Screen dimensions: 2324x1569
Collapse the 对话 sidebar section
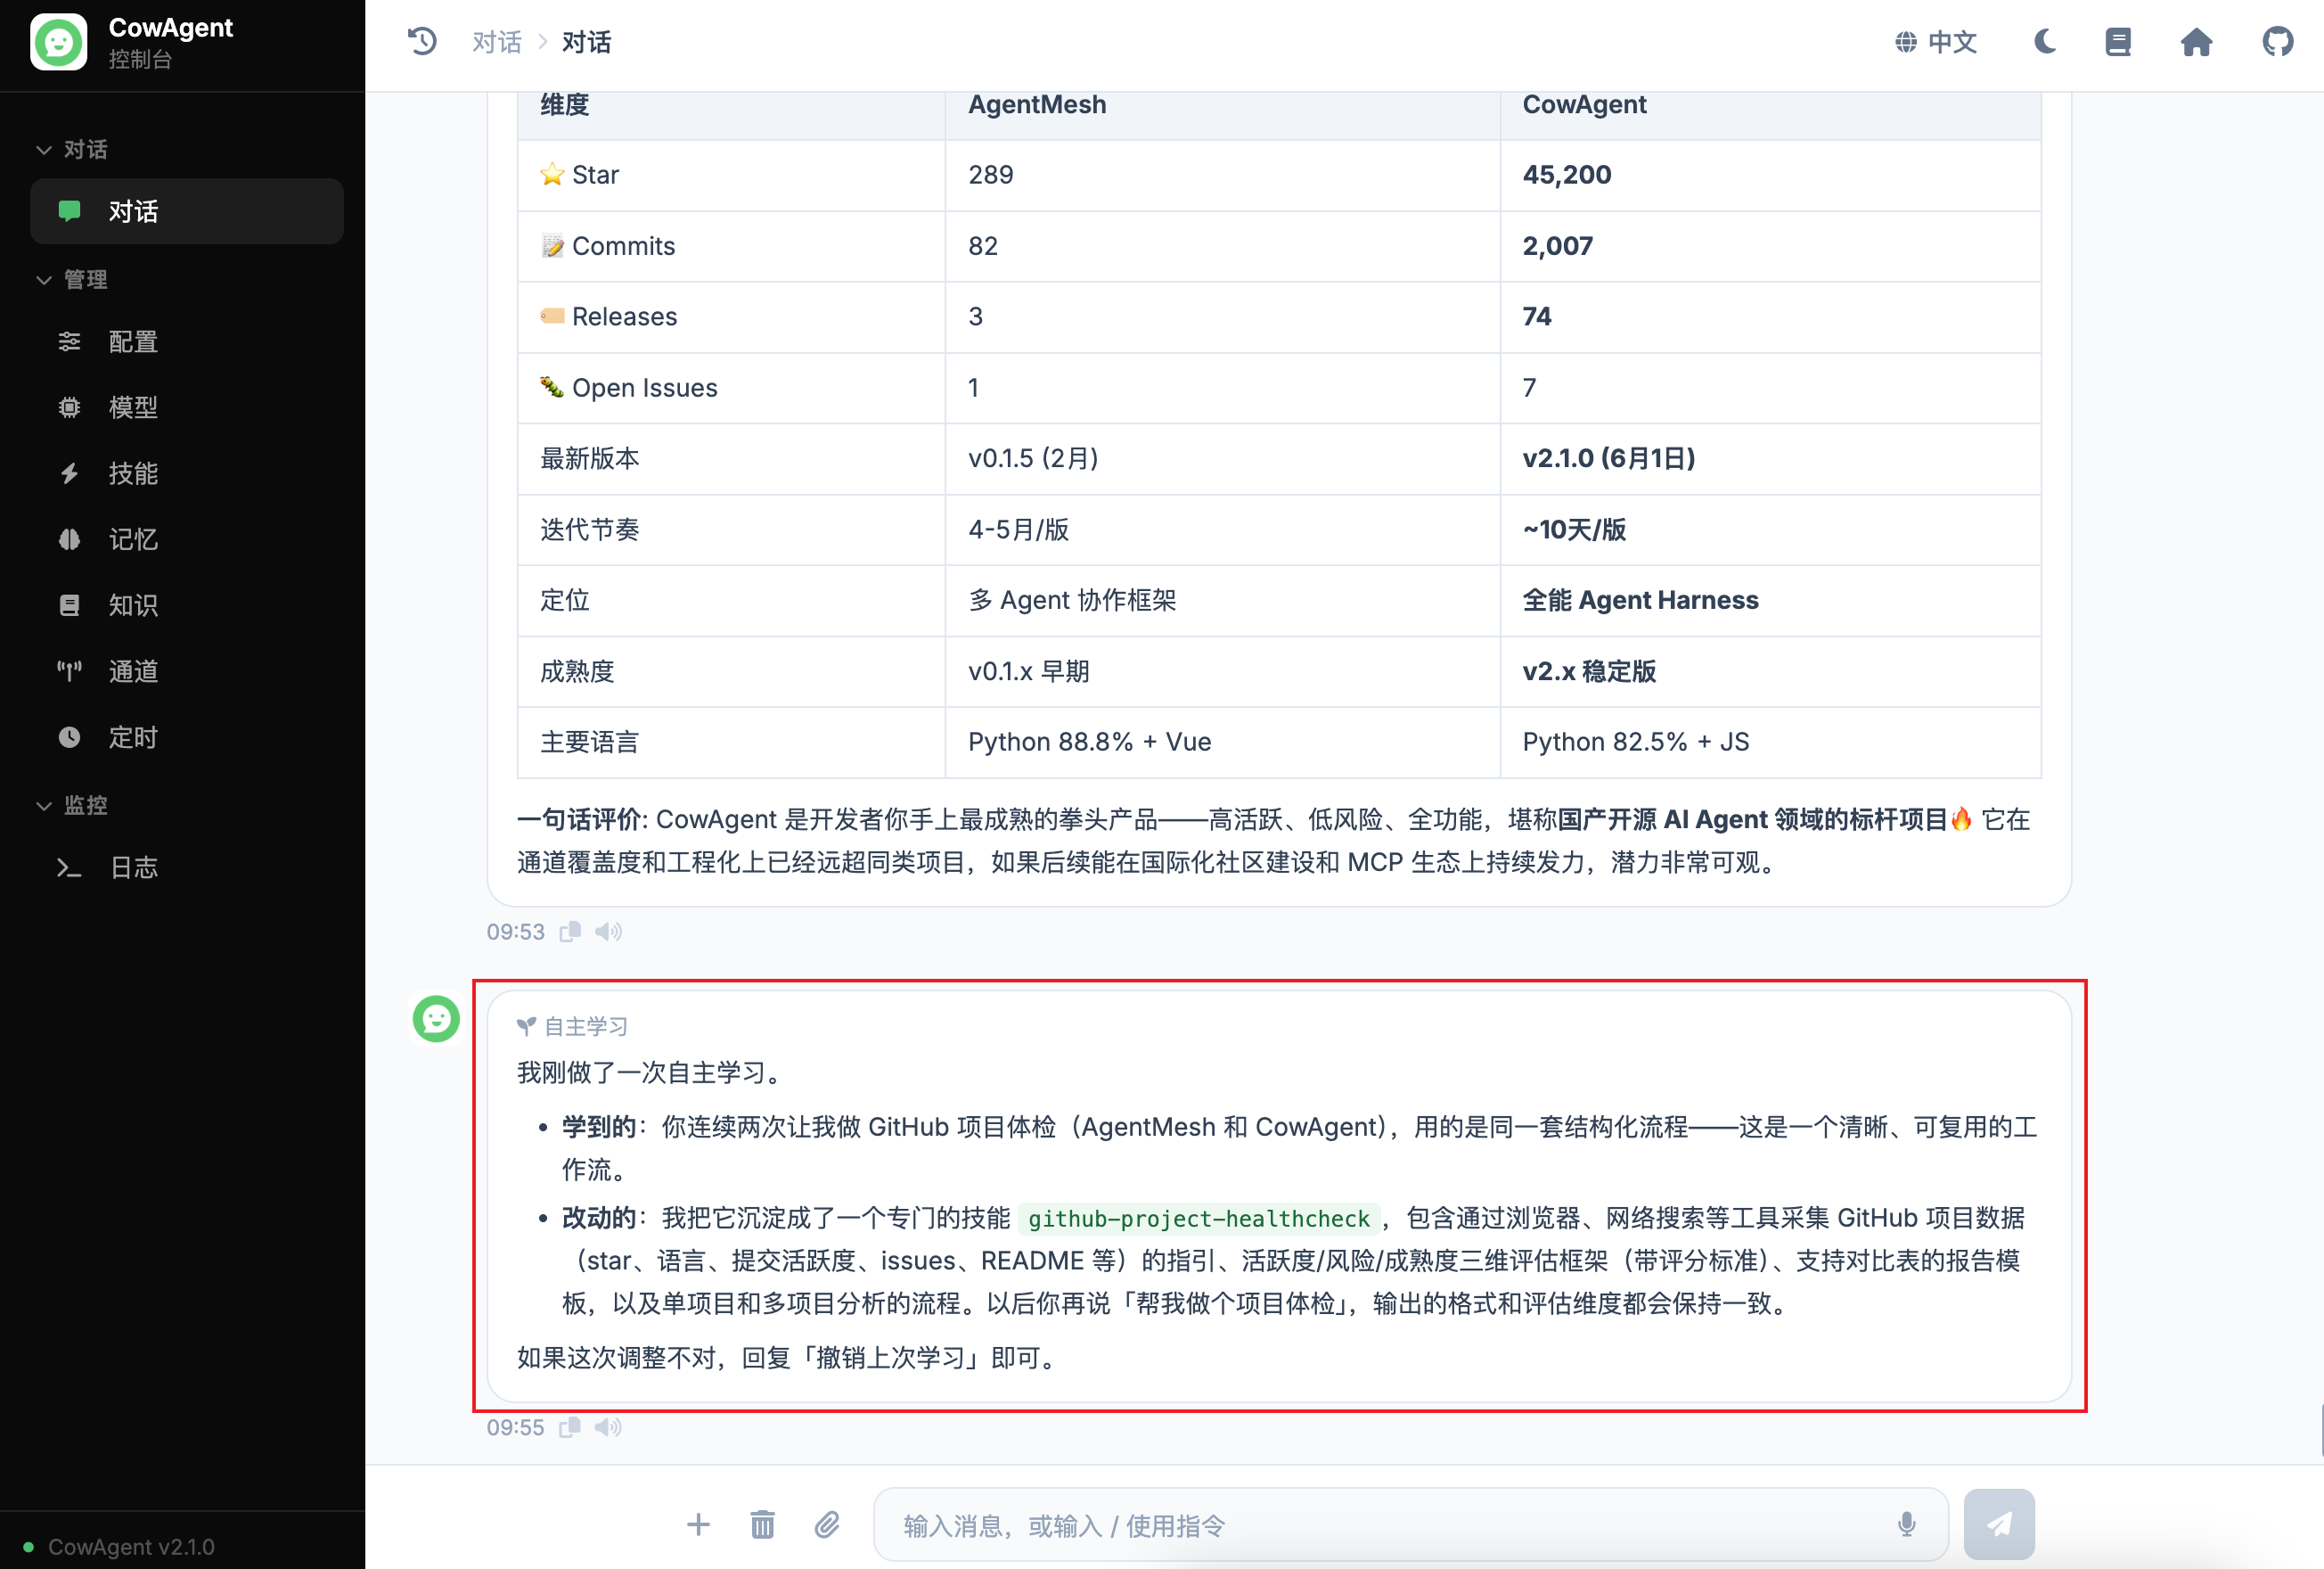pyautogui.click(x=72, y=149)
